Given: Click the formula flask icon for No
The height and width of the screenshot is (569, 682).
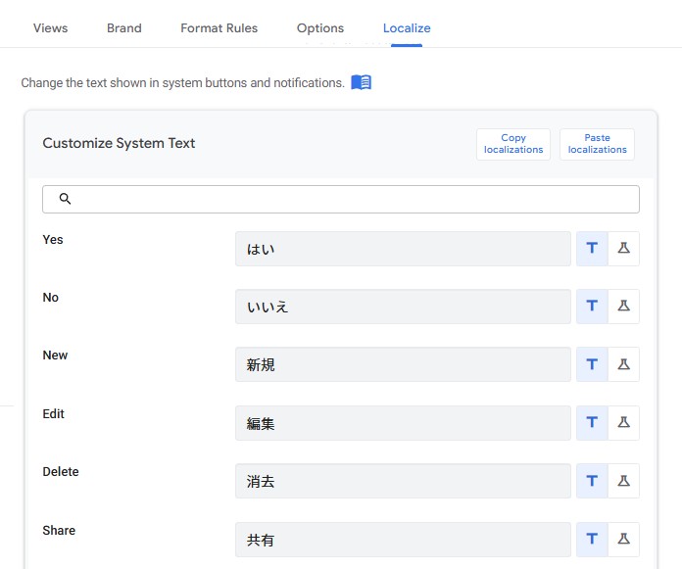Looking at the screenshot, I should point(623,307).
